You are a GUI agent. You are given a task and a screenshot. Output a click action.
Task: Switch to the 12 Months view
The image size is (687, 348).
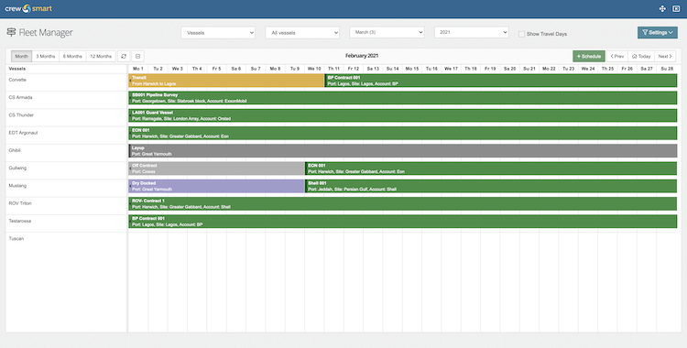101,56
